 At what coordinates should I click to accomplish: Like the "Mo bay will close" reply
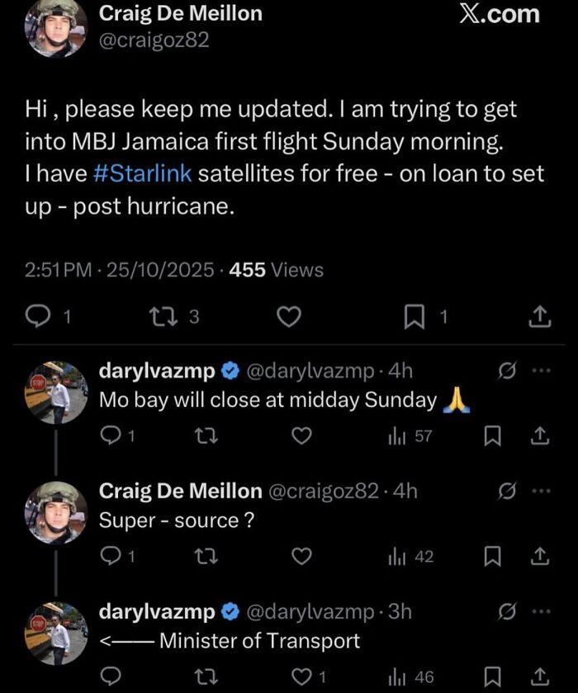pyautogui.click(x=304, y=436)
